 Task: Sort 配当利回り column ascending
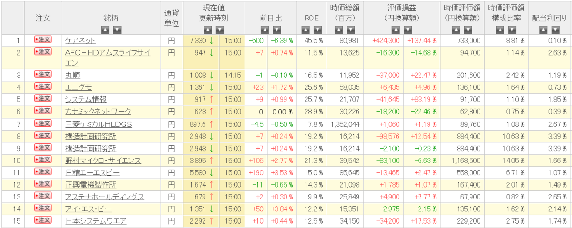tap(543, 29)
